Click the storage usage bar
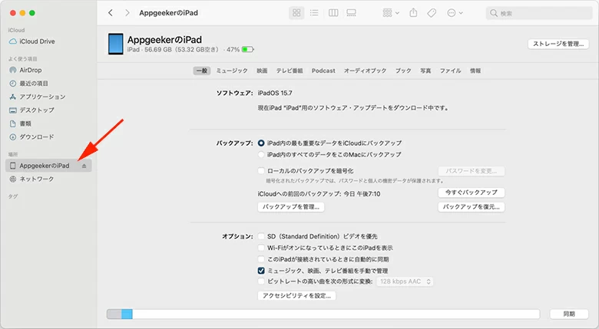The width and height of the screenshot is (599, 329). tap(323, 314)
